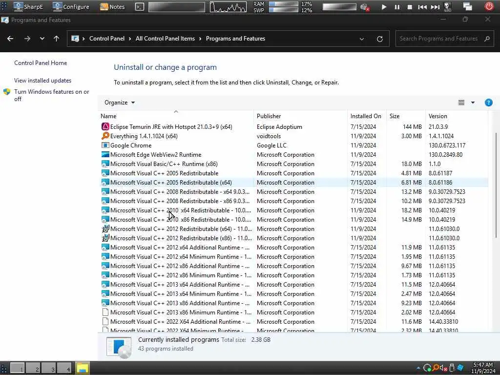500x375 pixels.
Task: Click the RAM usage bar
Action: [284, 4]
